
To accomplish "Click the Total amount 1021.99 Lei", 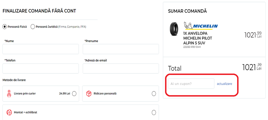I will (x=252, y=68).
